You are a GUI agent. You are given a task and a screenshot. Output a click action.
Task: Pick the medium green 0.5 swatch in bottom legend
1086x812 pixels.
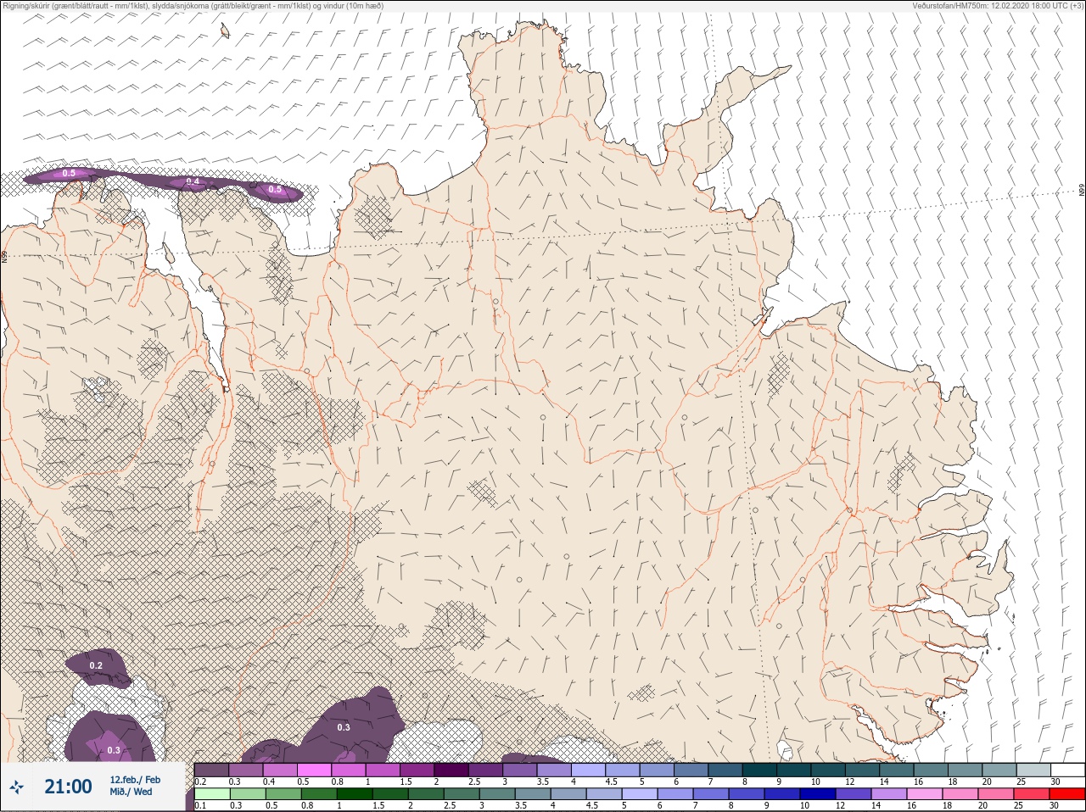(x=283, y=795)
